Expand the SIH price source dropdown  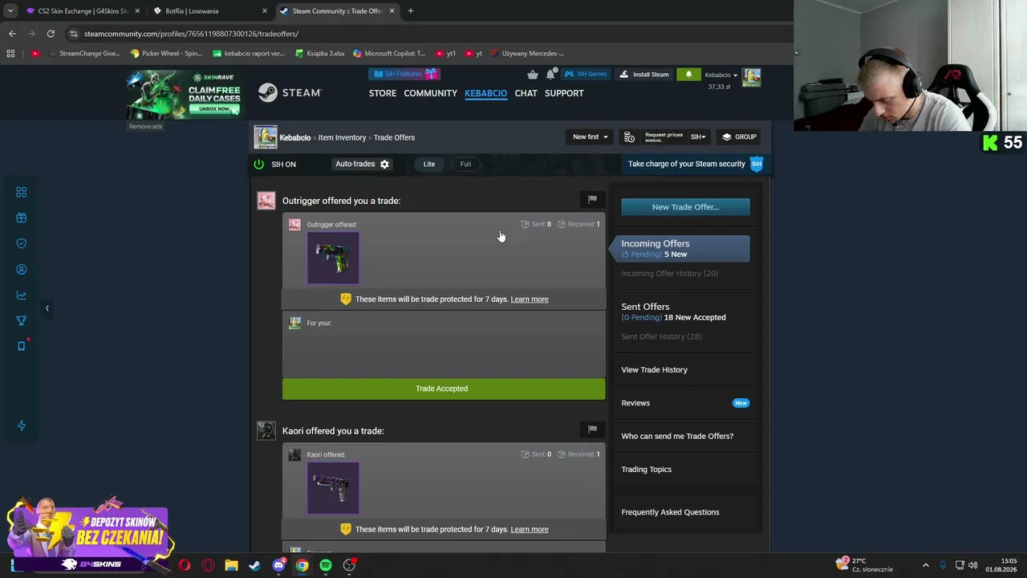click(x=698, y=137)
